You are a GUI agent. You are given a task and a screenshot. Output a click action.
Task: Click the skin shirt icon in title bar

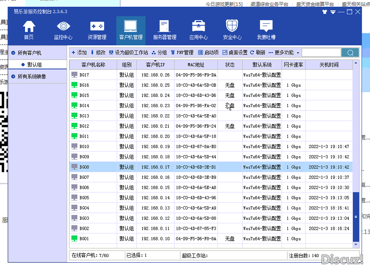(325, 12)
